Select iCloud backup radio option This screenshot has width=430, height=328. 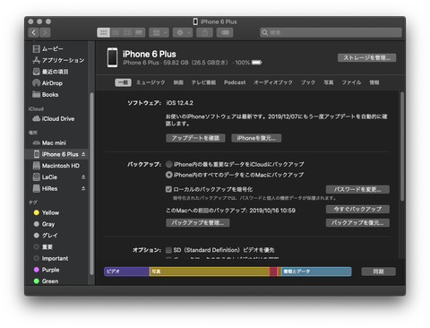pyautogui.click(x=169, y=164)
